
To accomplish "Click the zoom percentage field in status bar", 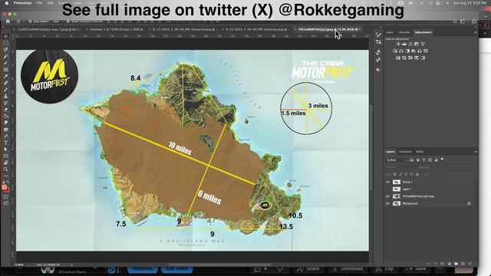I will pos(18,264).
